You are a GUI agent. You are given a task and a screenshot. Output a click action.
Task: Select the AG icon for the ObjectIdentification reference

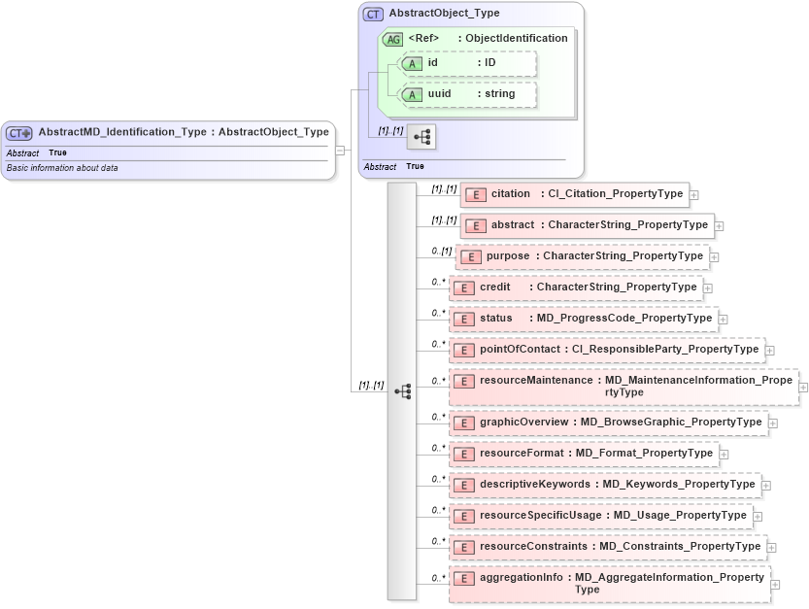coord(394,39)
